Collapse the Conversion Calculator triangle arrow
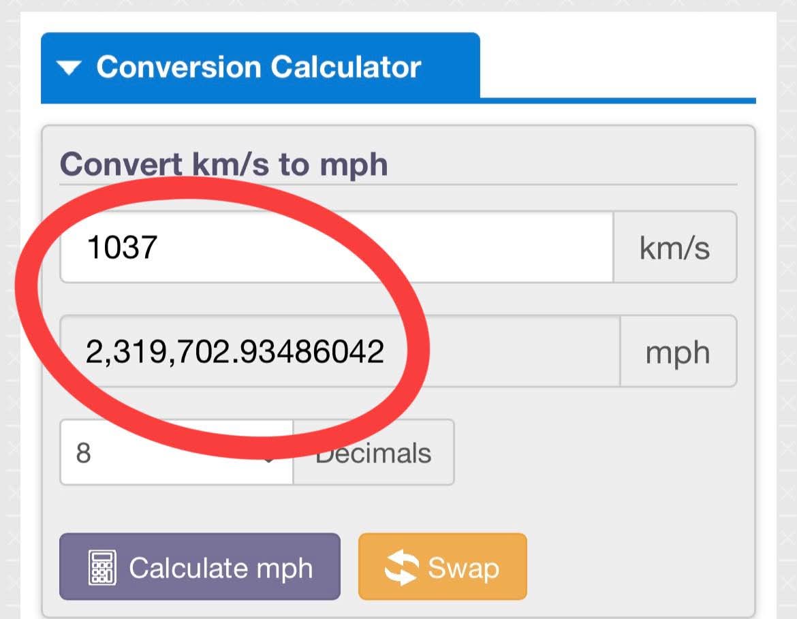The height and width of the screenshot is (619, 797). point(69,68)
